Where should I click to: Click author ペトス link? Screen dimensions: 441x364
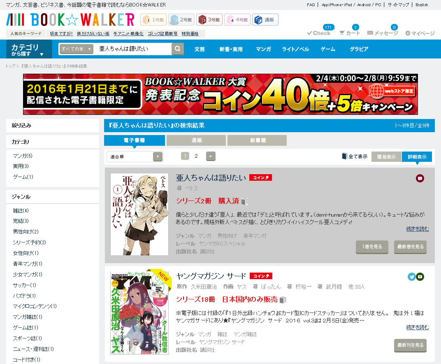tap(192, 188)
